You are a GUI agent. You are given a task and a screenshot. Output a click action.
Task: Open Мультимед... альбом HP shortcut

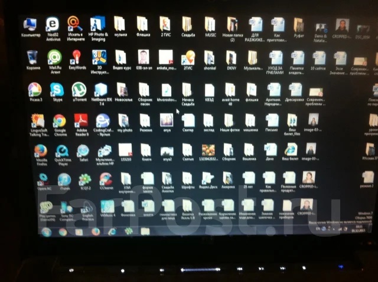click(105, 155)
